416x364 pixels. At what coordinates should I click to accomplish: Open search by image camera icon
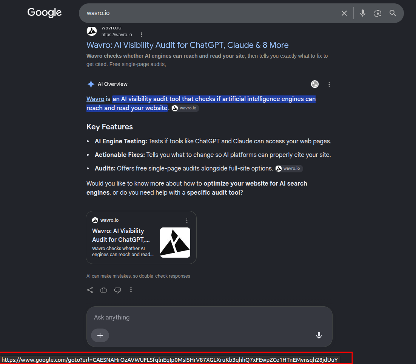(x=378, y=13)
